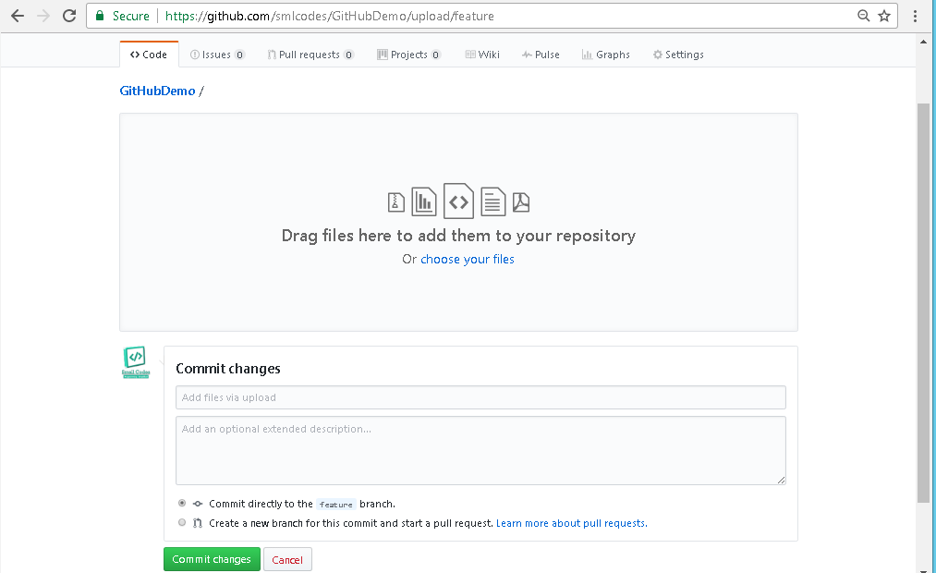Open Learn more about pull requests link
Screen dimensions: 936x573
[571, 523]
